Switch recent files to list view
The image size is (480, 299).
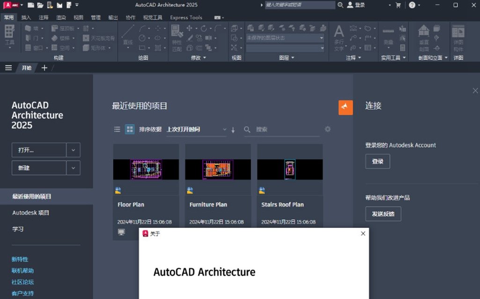(117, 129)
